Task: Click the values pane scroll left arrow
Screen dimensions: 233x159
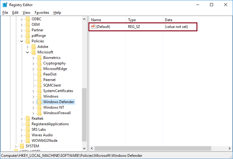Action: tap(92, 148)
